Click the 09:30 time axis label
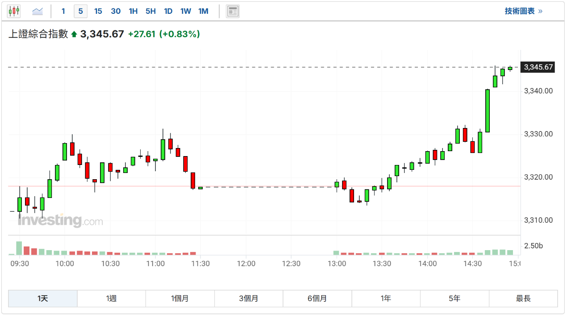Image resolution: width=567 pixels, height=317 pixels. coord(20,264)
